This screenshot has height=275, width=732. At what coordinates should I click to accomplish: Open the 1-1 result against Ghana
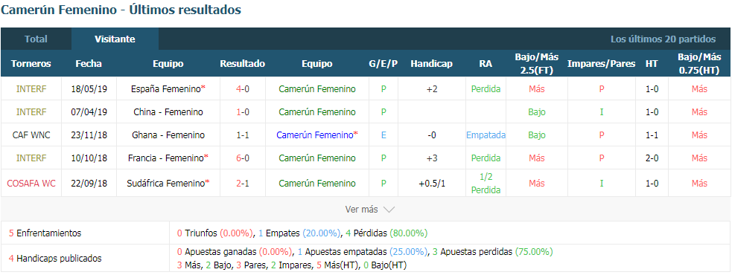tap(243, 135)
